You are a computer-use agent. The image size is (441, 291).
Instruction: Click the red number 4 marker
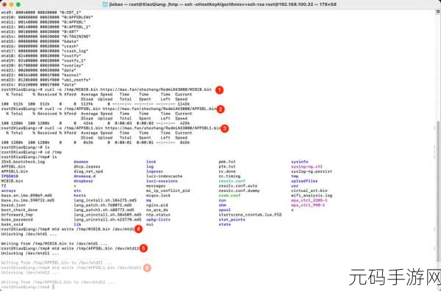(x=138, y=229)
